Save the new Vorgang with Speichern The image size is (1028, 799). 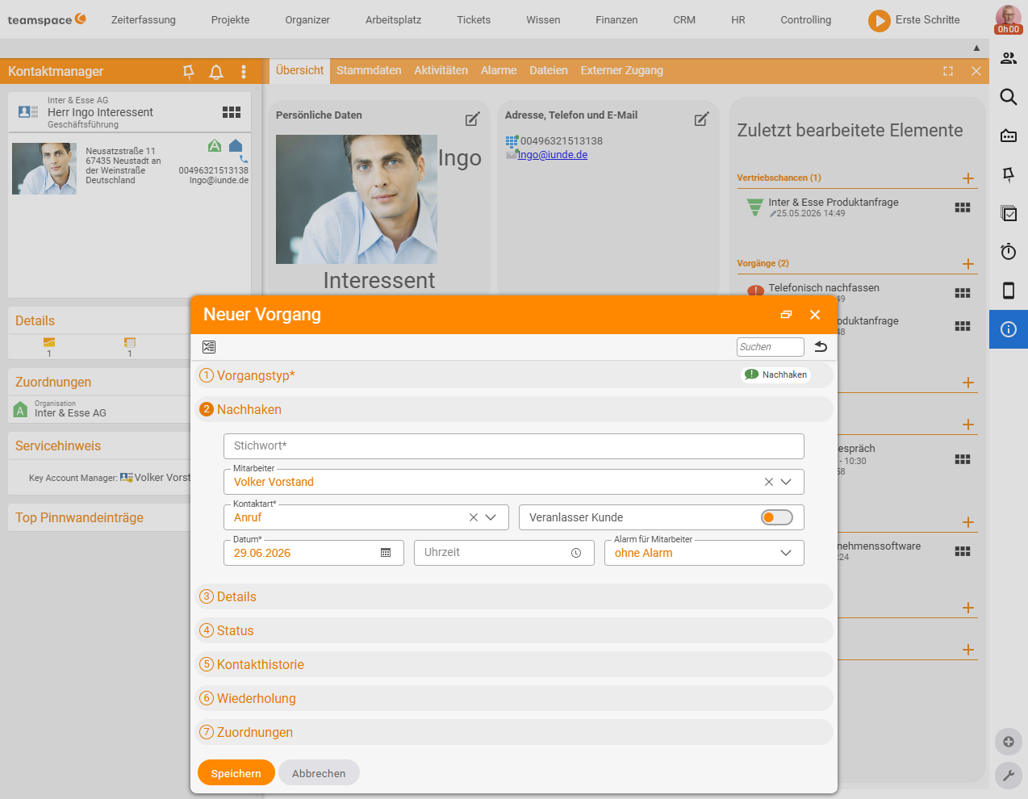coord(236,773)
